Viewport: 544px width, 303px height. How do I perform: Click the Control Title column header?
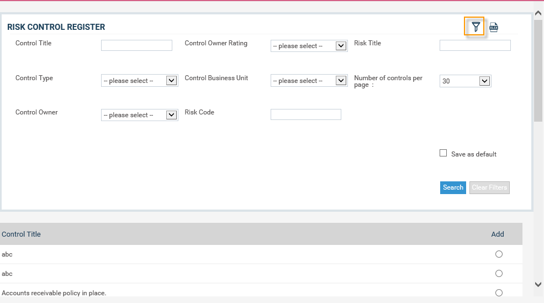point(21,234)
